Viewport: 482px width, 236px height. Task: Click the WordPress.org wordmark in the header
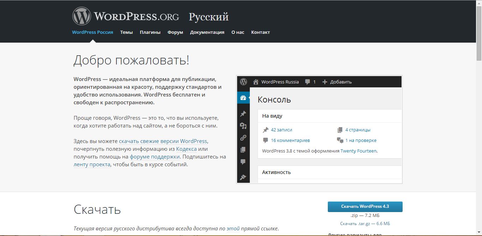137,17
